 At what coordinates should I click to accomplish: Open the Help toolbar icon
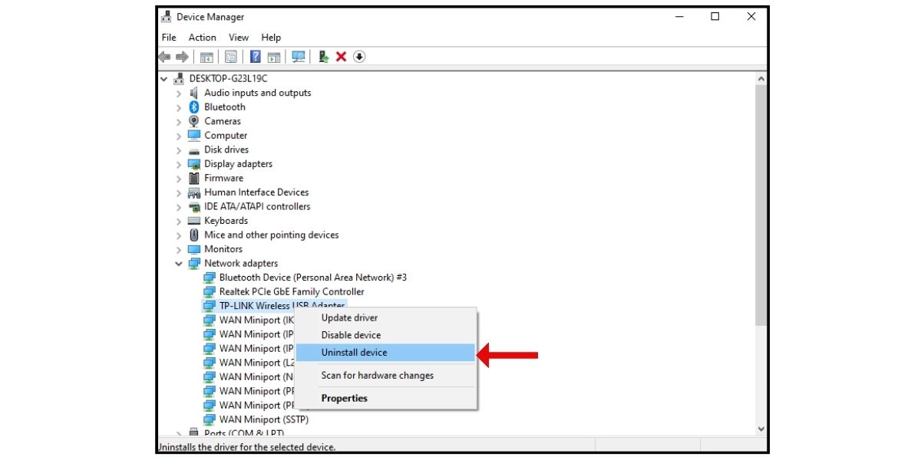coord(255,56)
